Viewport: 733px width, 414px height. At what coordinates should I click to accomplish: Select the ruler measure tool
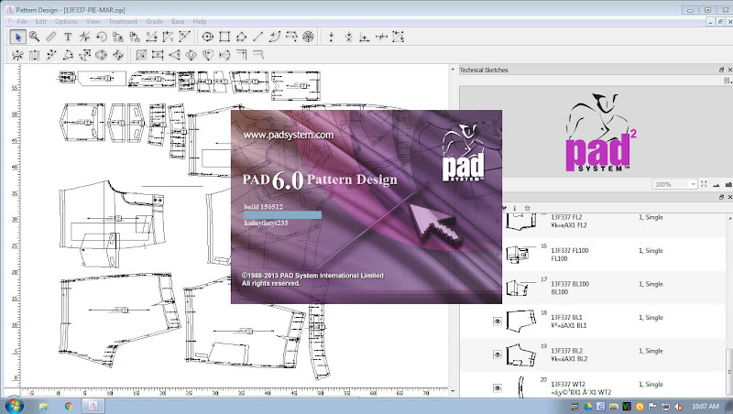coord(51,37)
